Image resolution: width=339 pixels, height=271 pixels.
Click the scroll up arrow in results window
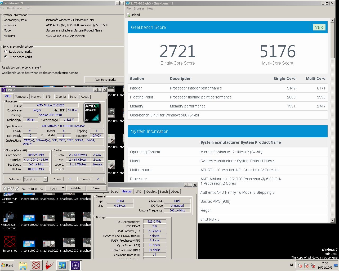click(x=333, y=20)
